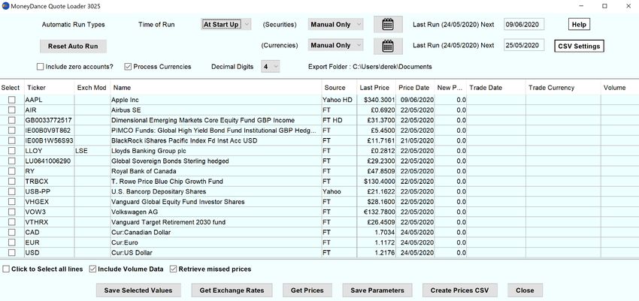Screen dimensions: 639x301
Task: Open CSV Settings
Action: click(x=579, y=46)
